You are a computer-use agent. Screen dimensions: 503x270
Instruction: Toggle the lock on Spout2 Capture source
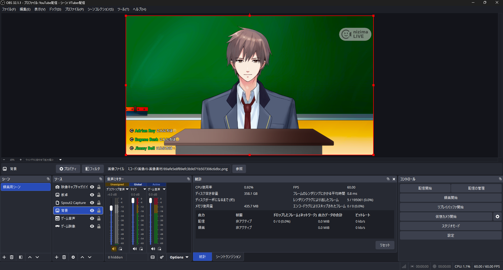click(x=99, y=203)
